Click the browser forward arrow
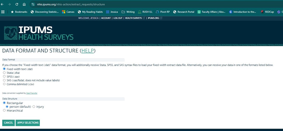 (x=9, y=4)
